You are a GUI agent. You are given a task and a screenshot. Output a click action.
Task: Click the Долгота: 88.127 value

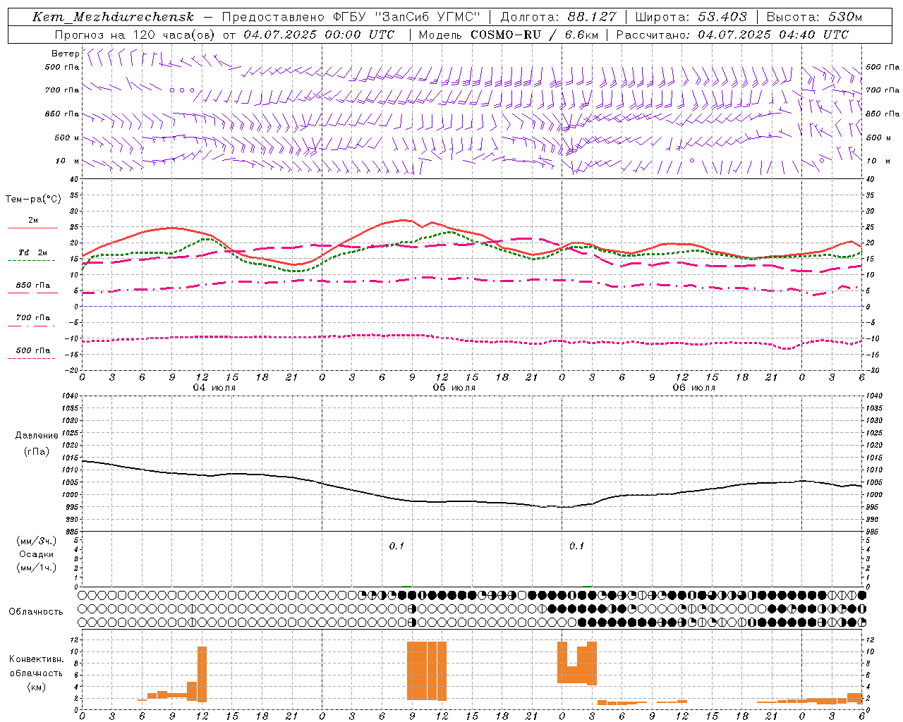tap(558, 17)
